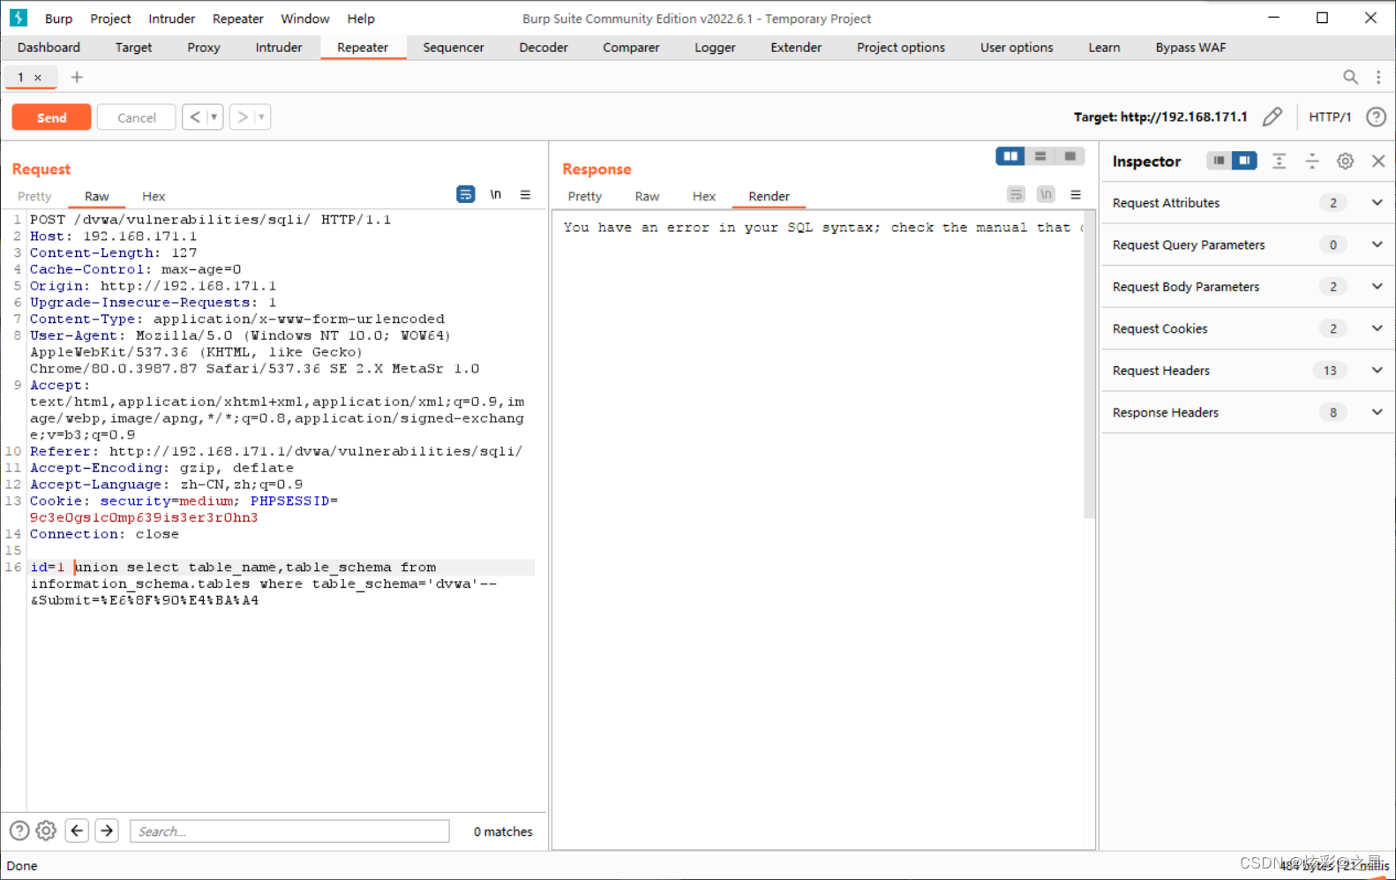Click the SQL syntax error message text

coord(822,228)
